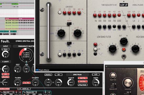Click the low boost +dB knob
This screenshot has height=95, width=144.
pos(77,33)
